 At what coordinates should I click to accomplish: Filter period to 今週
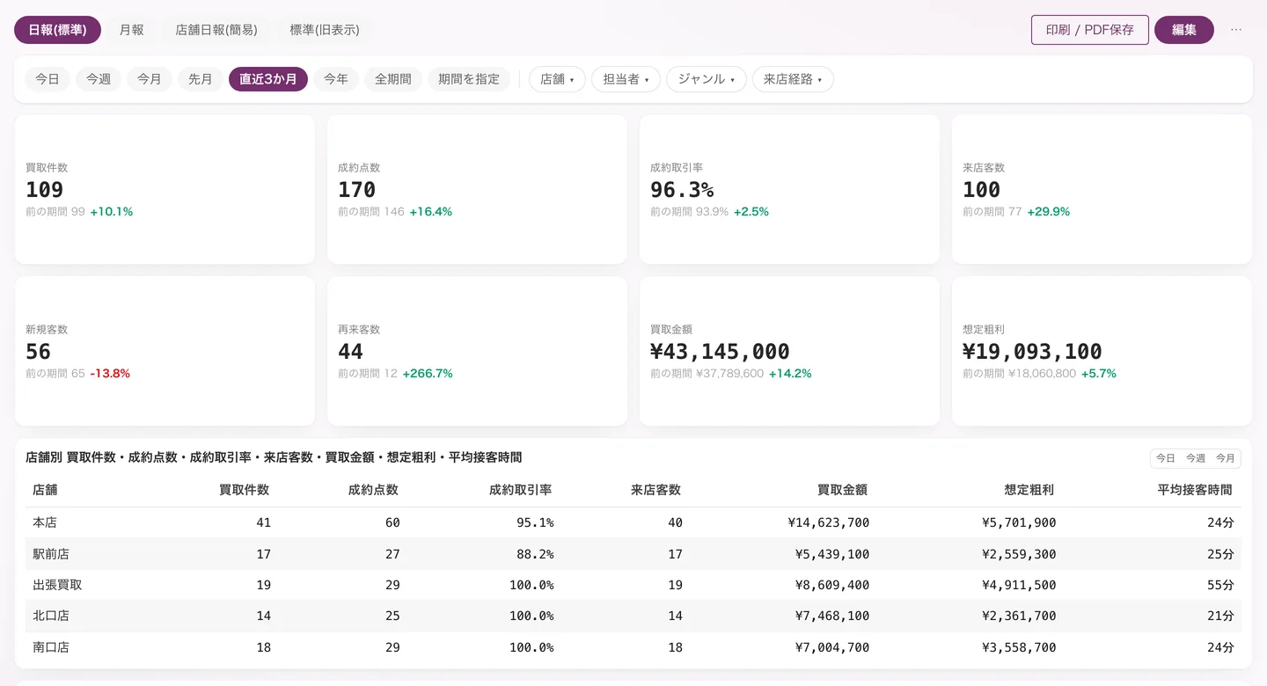pos(99,79)
